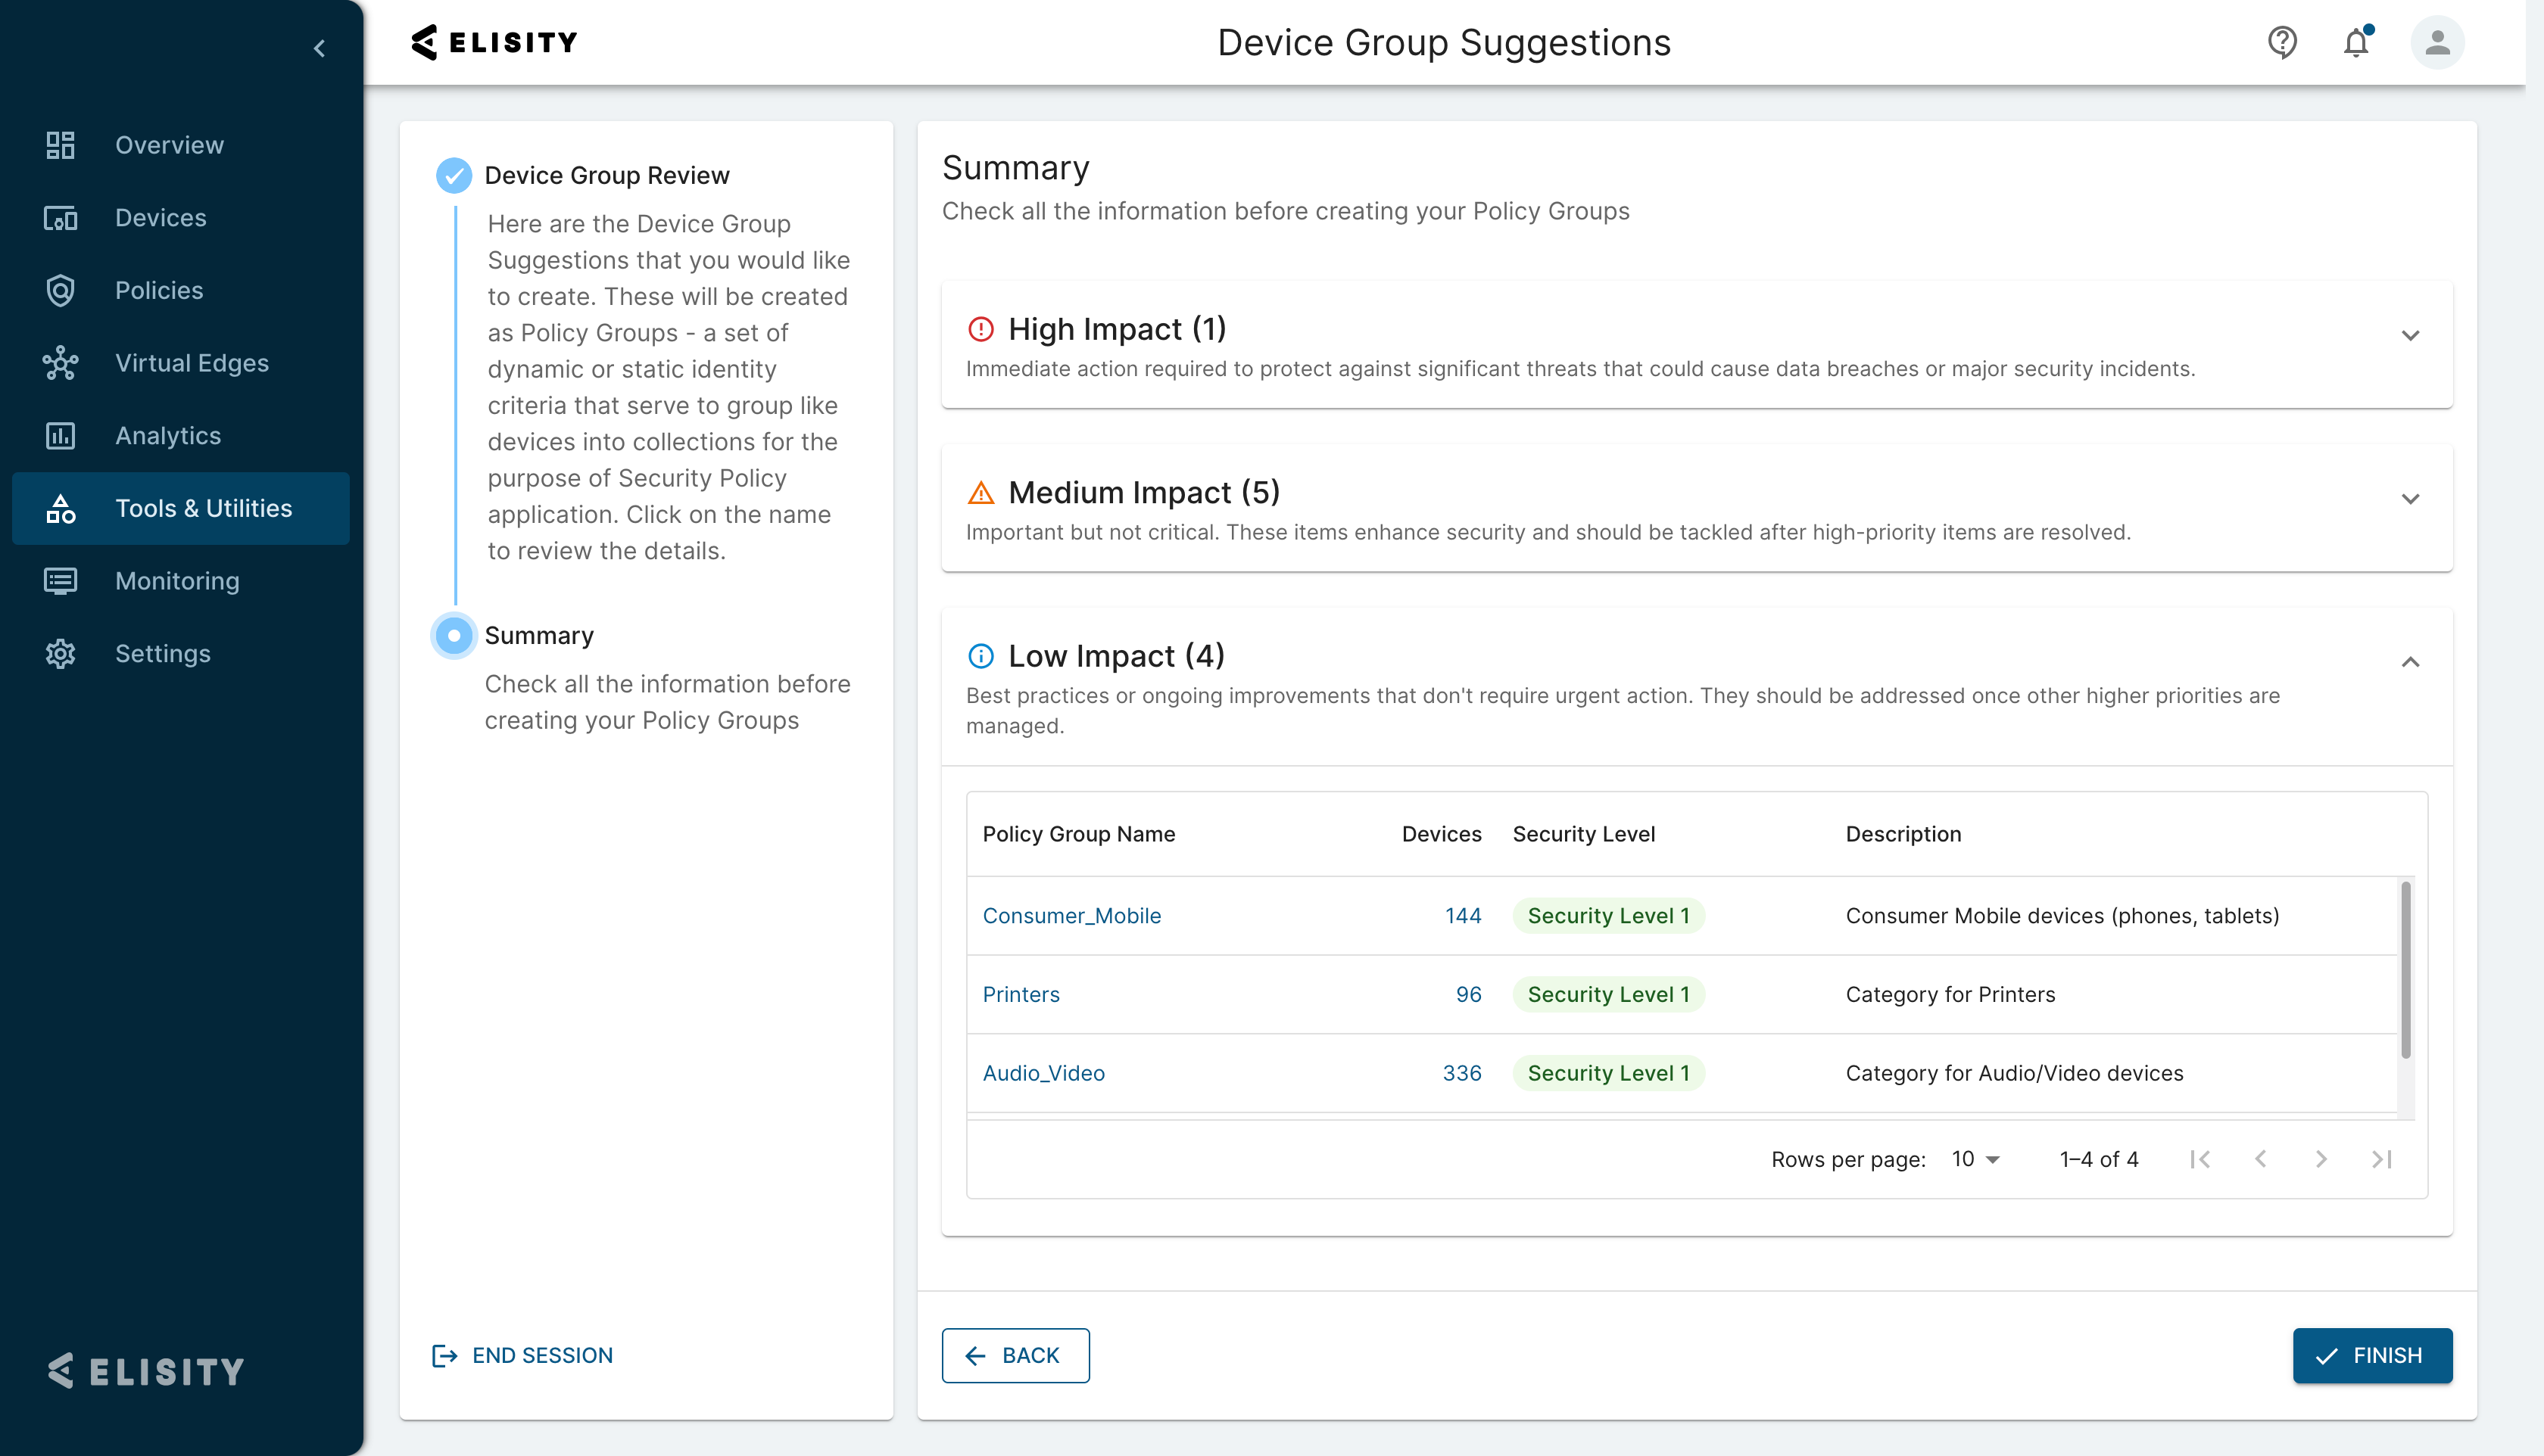The image size is (2544, 1456).
Task: Click device count 96
Action: click(1467, 995)
